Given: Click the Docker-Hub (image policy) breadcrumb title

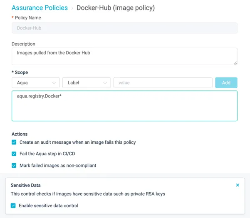Looking at the screenshot, I should point(116,8).
